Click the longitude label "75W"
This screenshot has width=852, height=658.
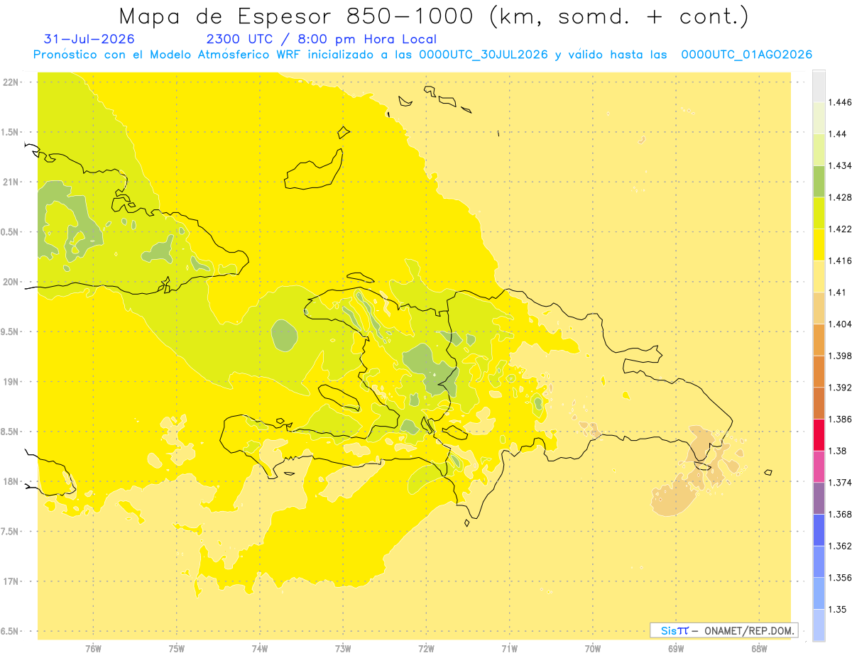point(176,648)
